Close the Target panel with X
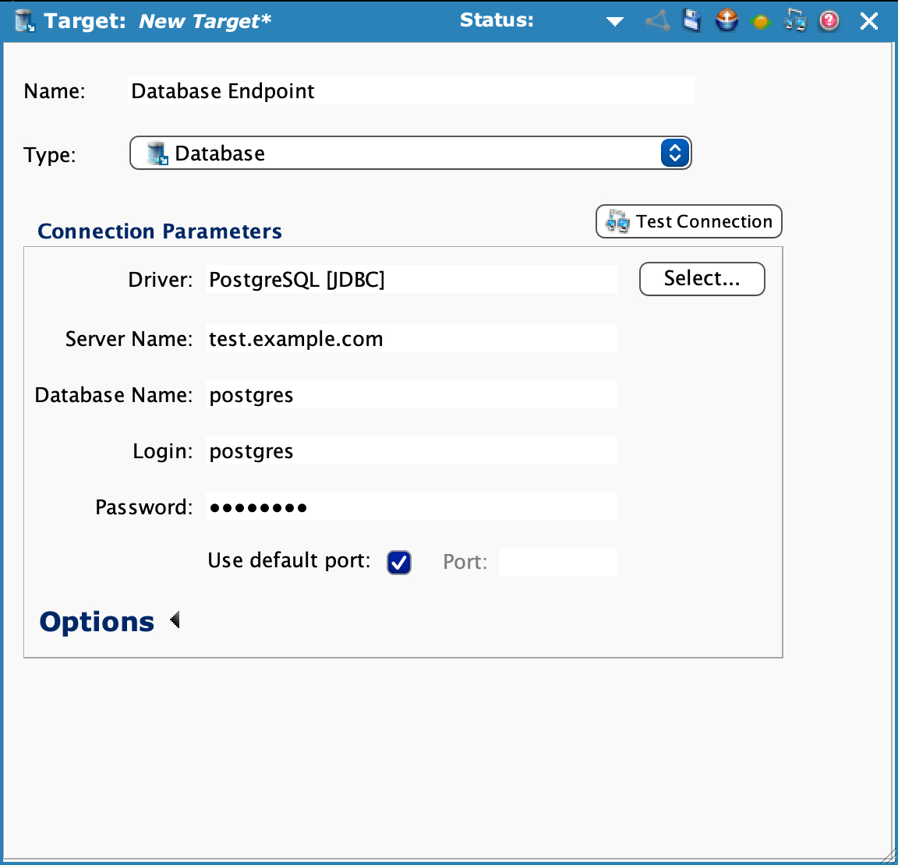The image size is (898, 865). 868,21
